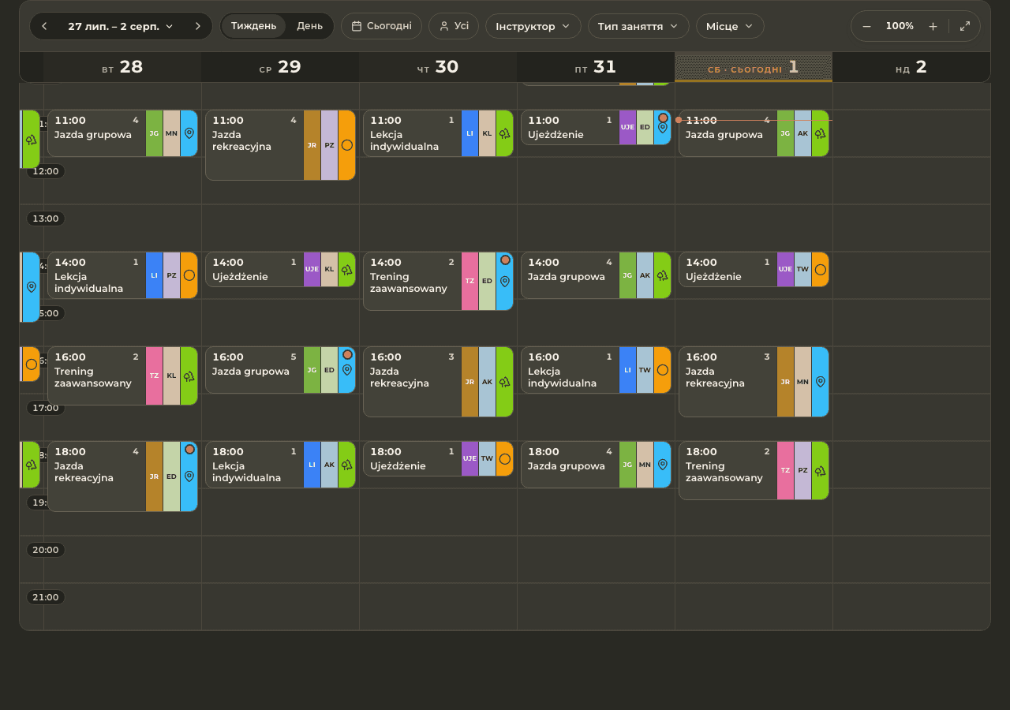Viewport: 1010px width, 710px height.
Task: Expand the Місце dropdown
Action: click(x=730, y=26)
